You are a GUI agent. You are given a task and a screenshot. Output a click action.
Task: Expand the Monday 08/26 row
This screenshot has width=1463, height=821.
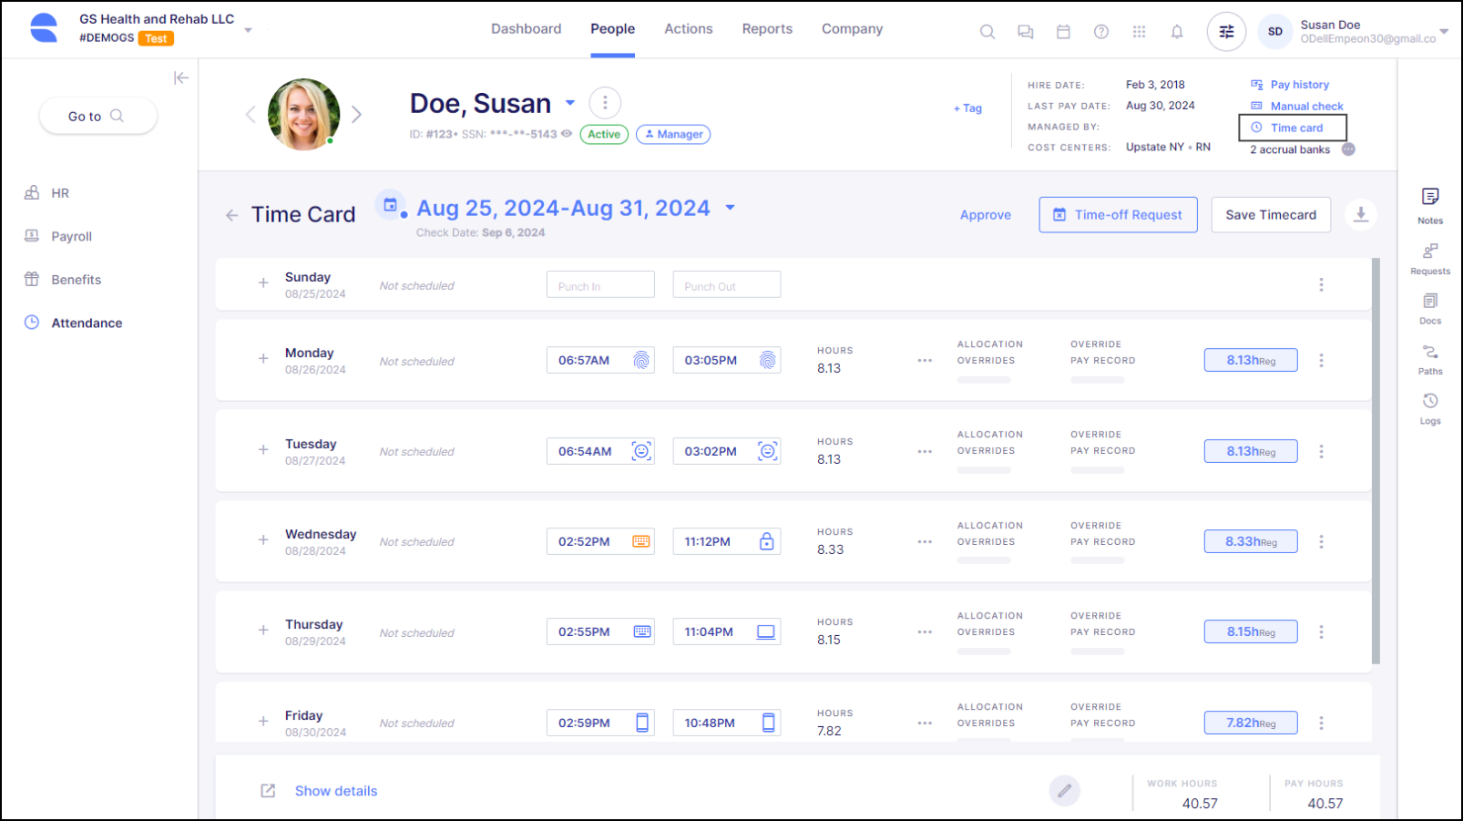point(262,359)
